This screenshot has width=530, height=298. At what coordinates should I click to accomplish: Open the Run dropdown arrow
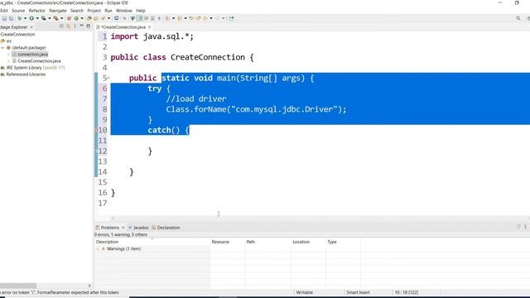tap(37, 18)
